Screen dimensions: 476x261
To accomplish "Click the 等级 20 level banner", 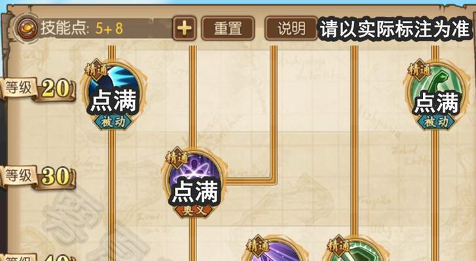I will tap(38, 89).
